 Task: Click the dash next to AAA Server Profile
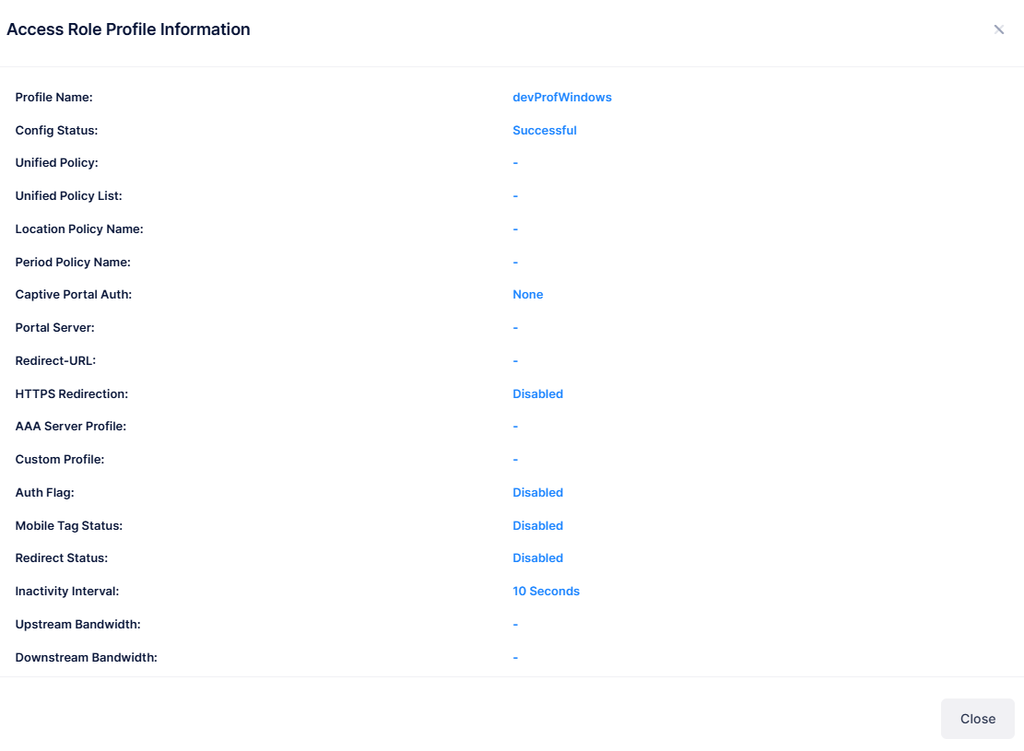tap(515, 426)
